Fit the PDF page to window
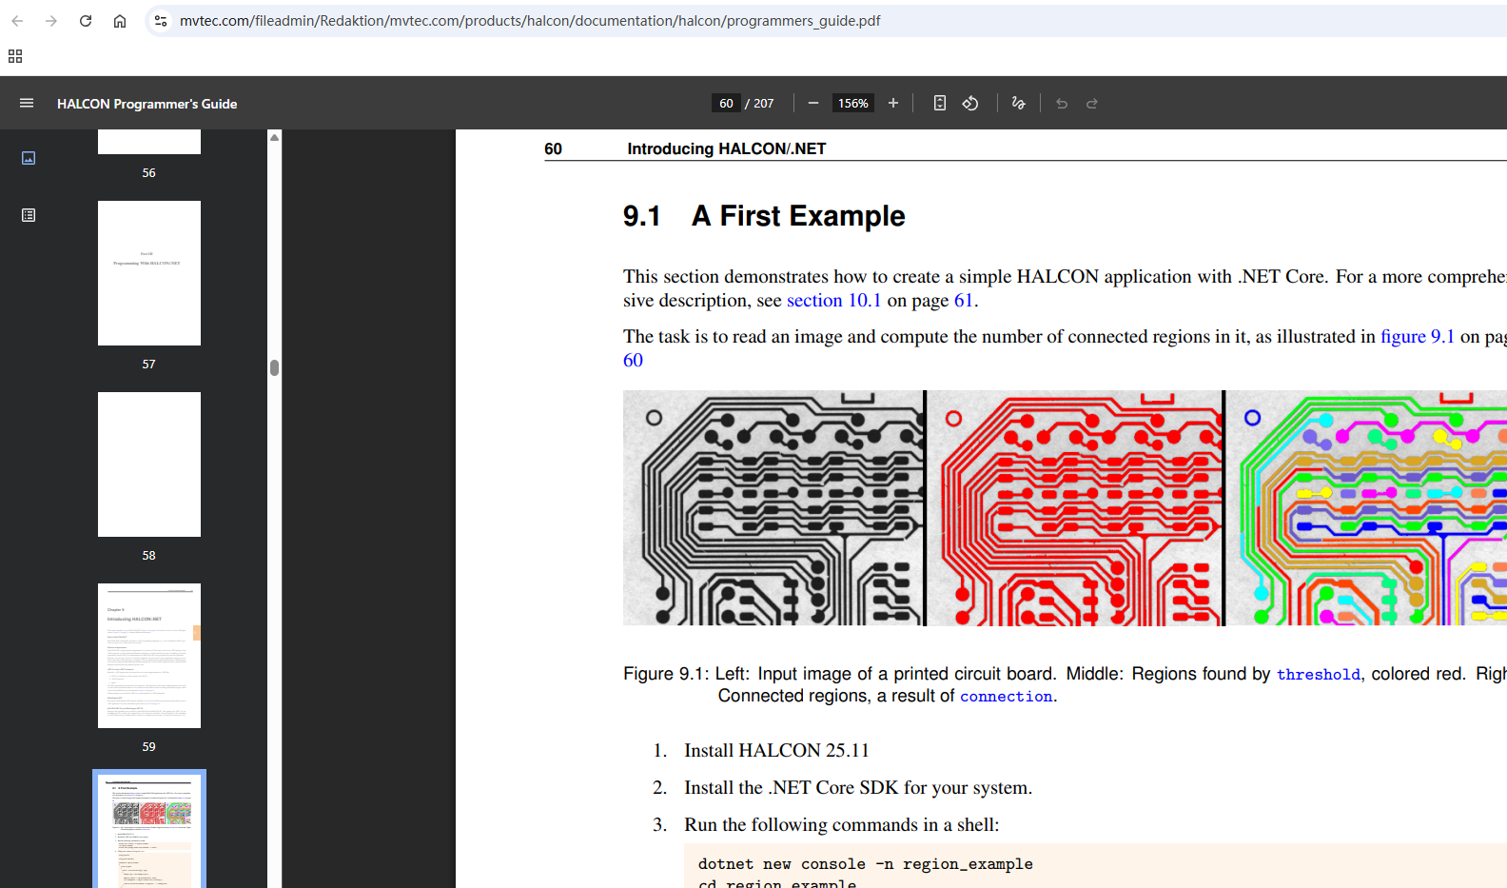This screenshot has width=1507, height=888. click(x=940, y=103)
